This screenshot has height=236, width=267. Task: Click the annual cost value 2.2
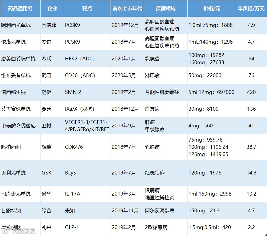[251, 227]
